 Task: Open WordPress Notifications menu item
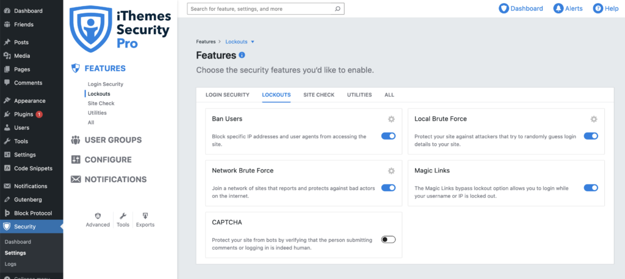pos(32,186)
